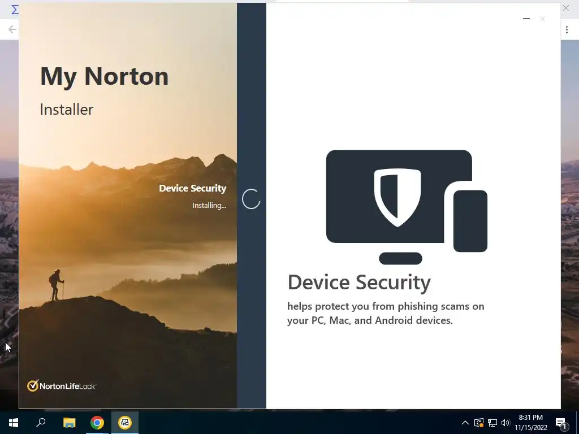Open the clock showing 8:31 PM
This screenshot has height=434, width=579.
(x=531, y=423)
